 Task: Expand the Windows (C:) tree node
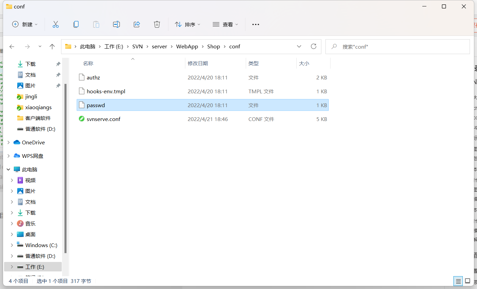click(12, 245)
